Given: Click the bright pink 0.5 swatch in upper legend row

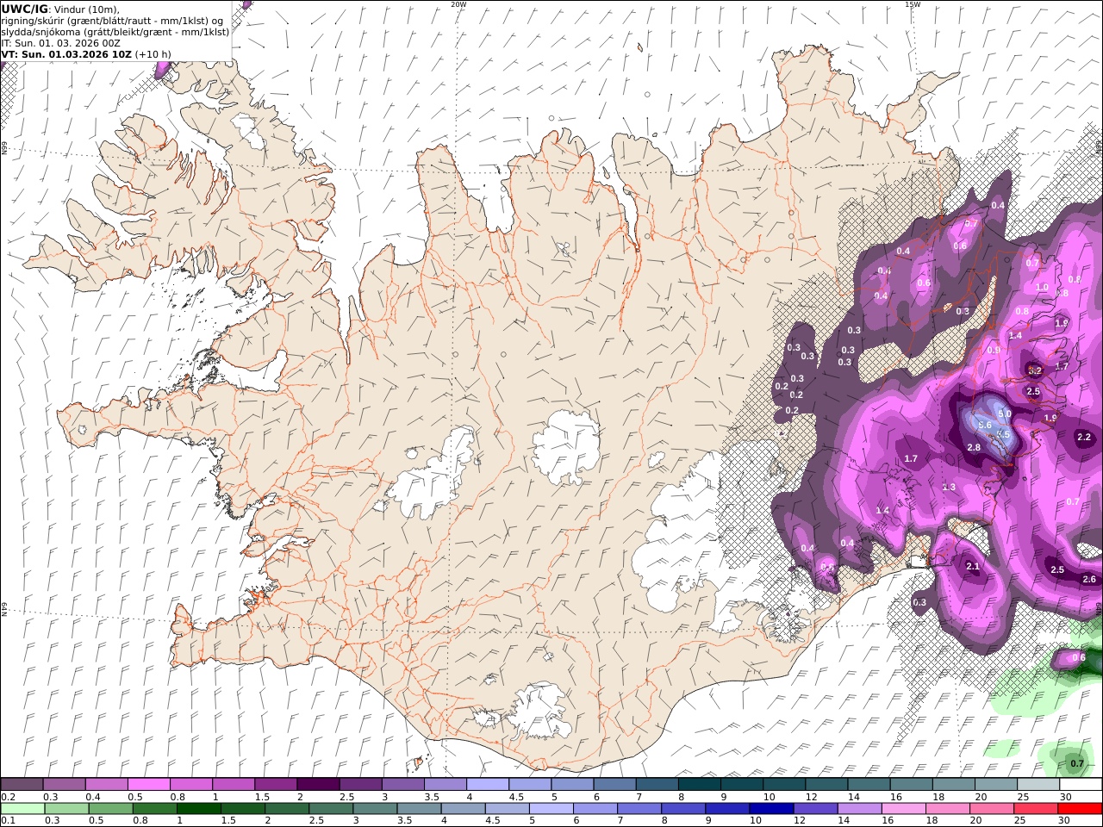Looking at the screenshot, I should (148, 785).
